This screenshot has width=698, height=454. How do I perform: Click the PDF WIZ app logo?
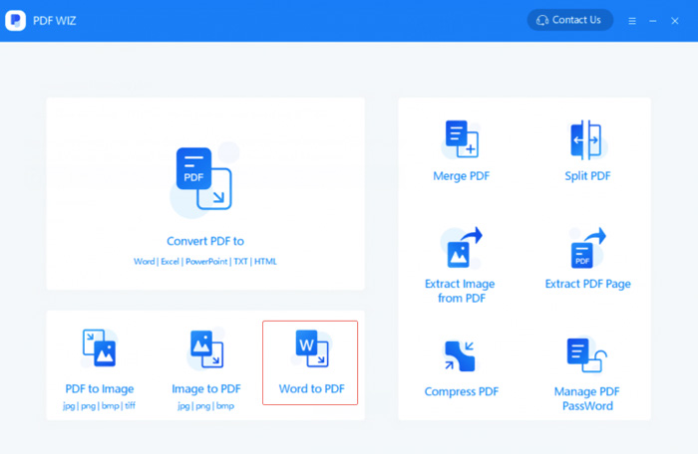coord(16,20)
